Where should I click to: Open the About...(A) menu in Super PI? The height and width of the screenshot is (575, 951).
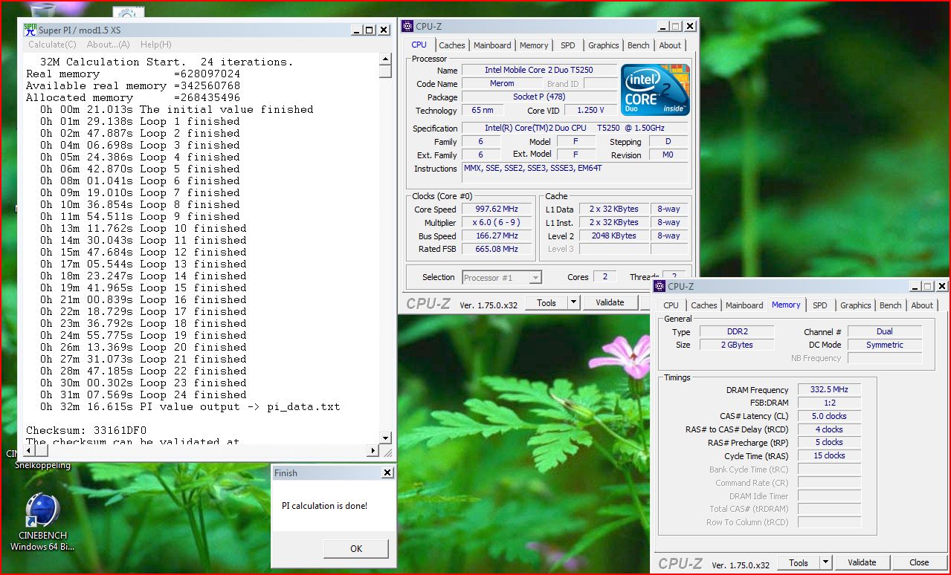[109, 45]
